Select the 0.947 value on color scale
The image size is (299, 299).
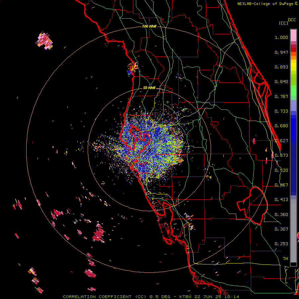[281, 52]
